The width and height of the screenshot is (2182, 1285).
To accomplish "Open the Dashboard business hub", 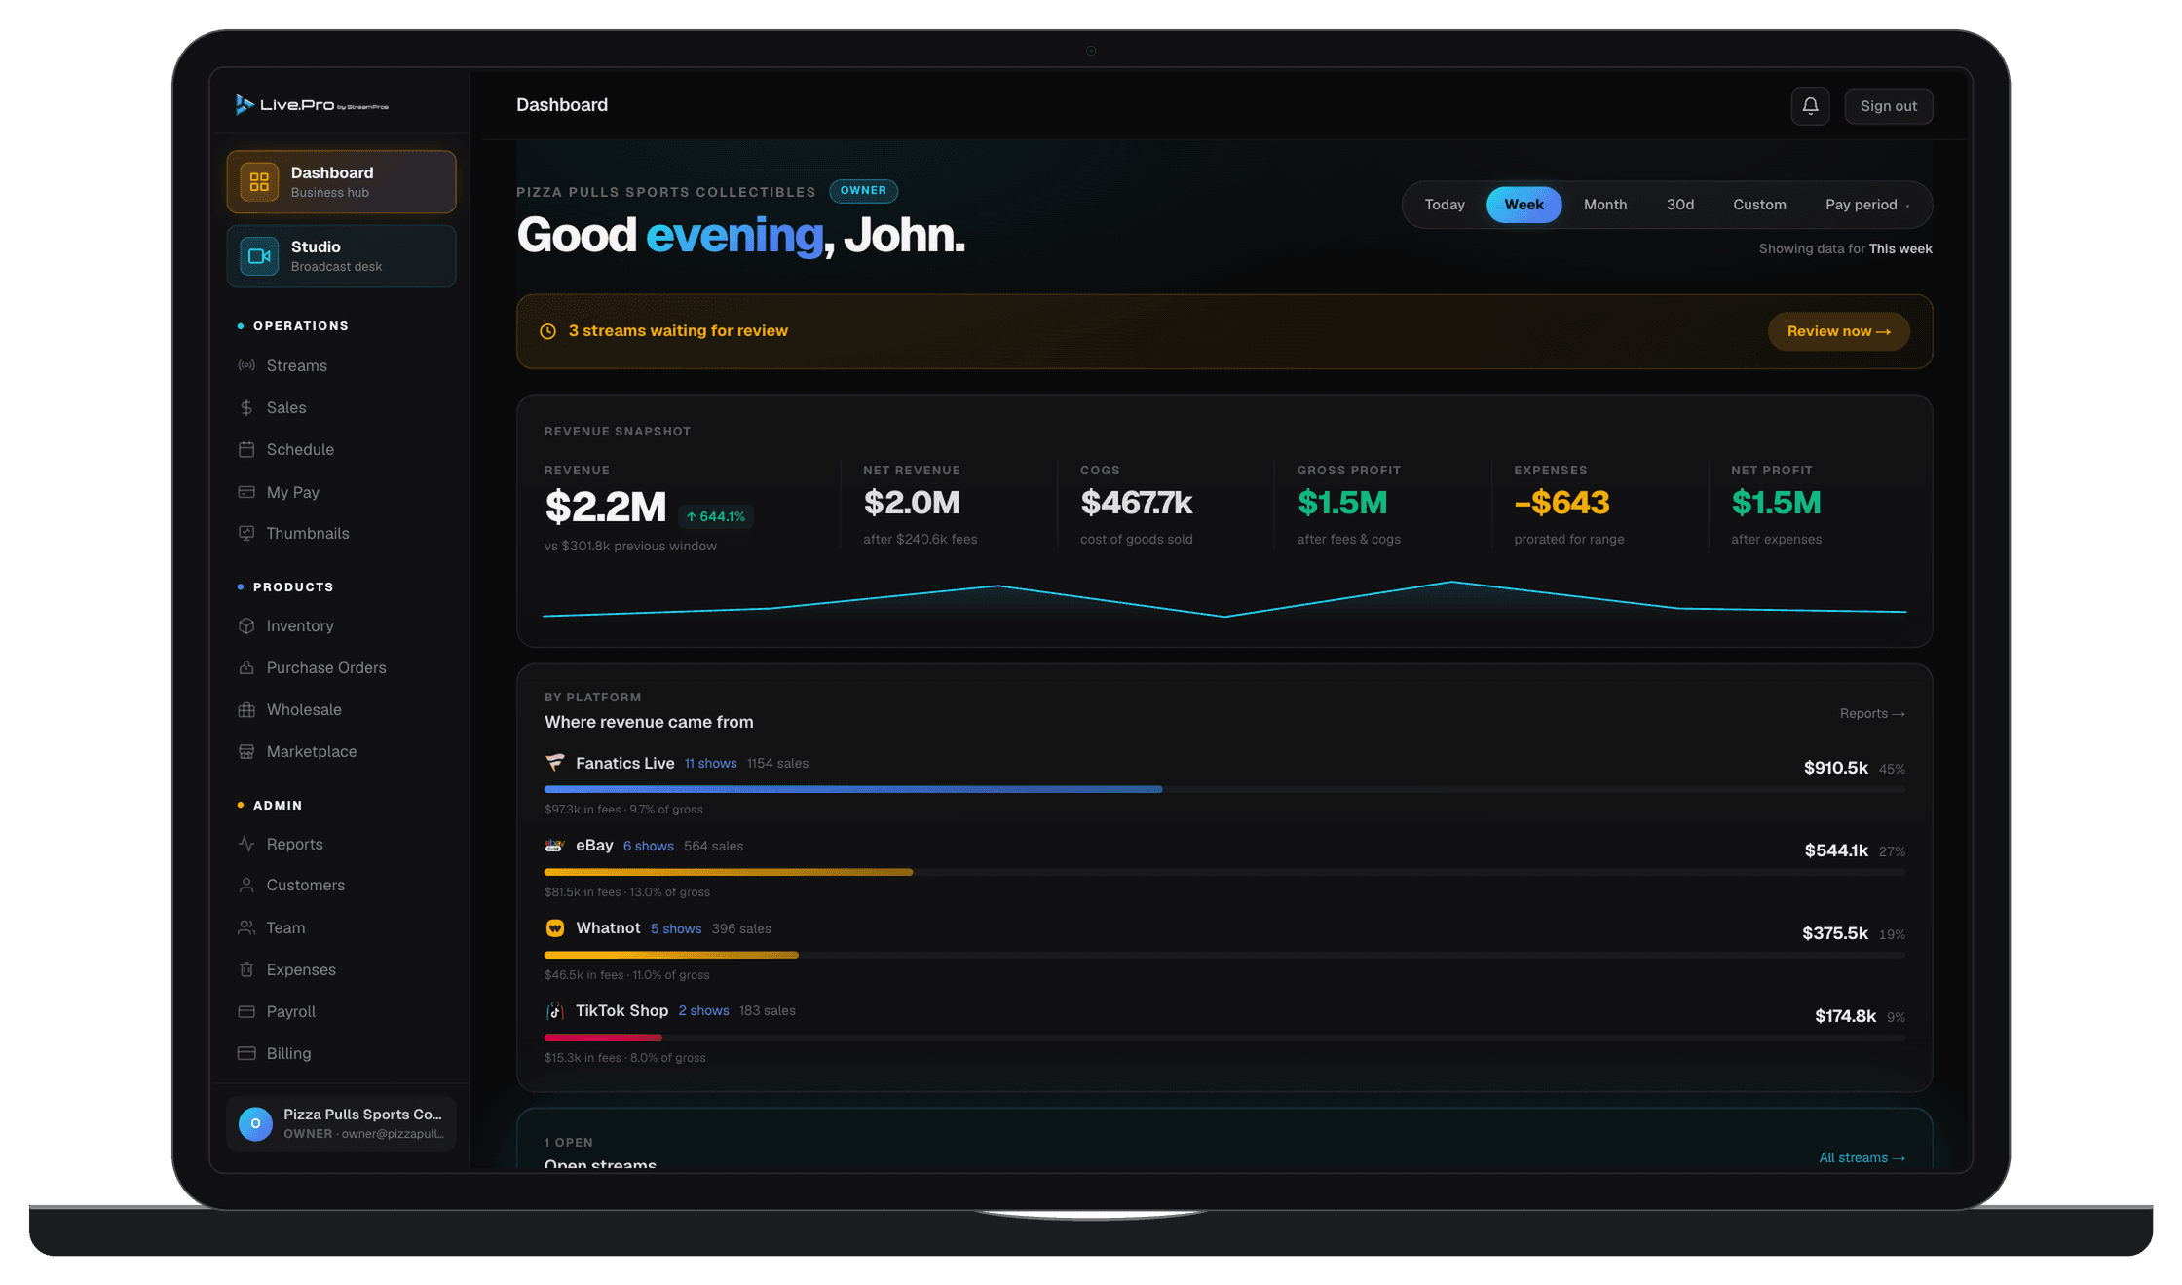I will pos(341,181).
